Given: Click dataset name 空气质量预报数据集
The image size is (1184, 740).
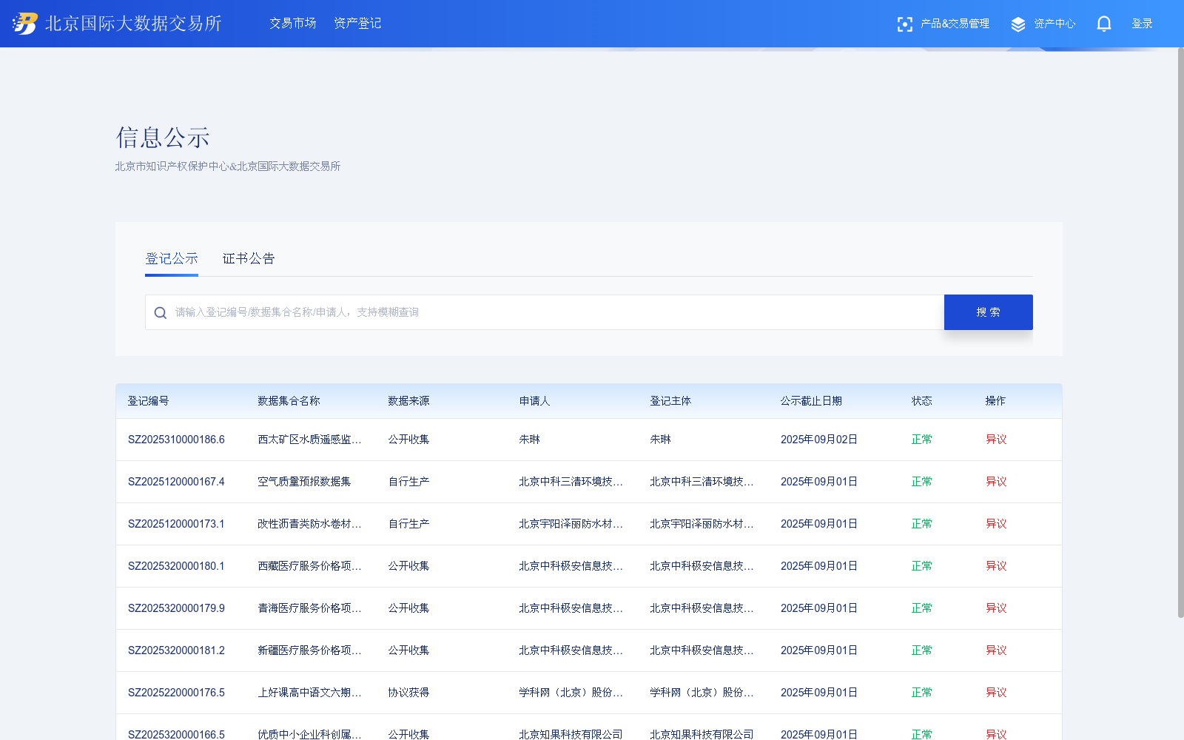Looking at the screenshot, I should 304,482.
